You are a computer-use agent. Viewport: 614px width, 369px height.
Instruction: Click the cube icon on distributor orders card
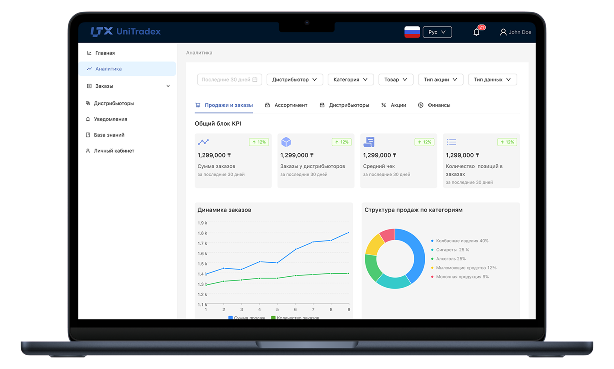coord(286,142)
